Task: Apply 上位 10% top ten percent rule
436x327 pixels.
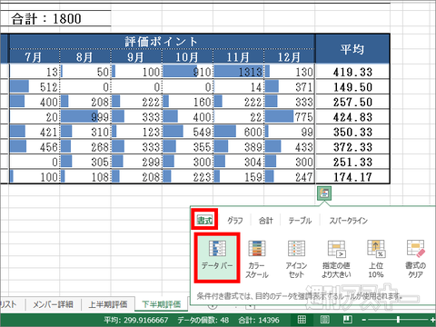Action: click(376, 259)
